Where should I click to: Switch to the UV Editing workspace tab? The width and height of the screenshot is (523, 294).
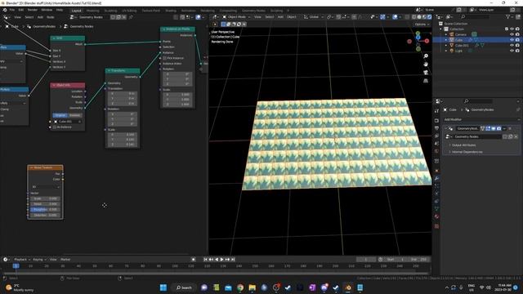pyautogui.click(x=129, y=11)
